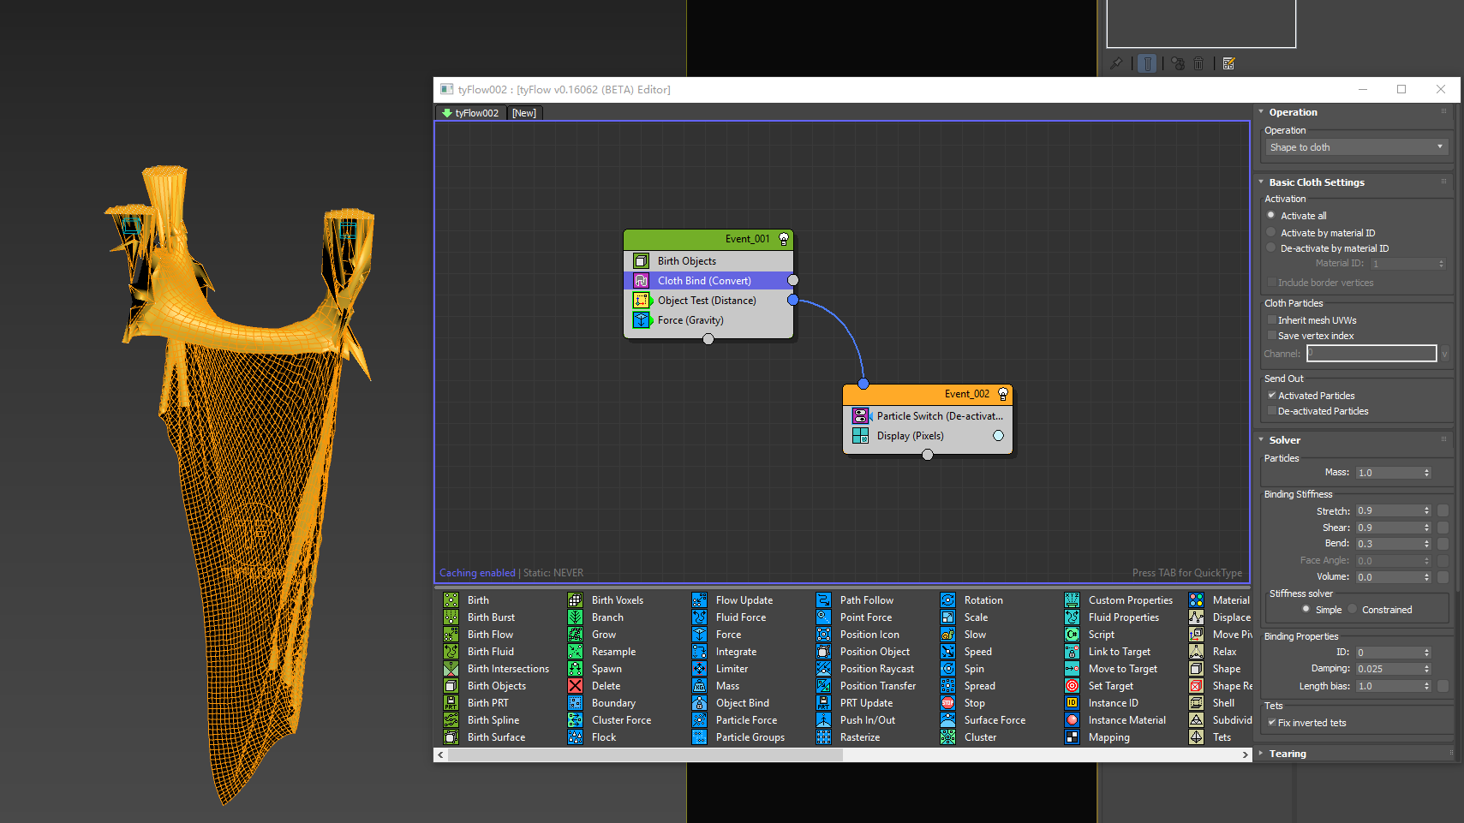The height and width of the screenshot is (823, 1464).
Task: Select the Display (Pixels) operator
Action: tap(928, 436)
